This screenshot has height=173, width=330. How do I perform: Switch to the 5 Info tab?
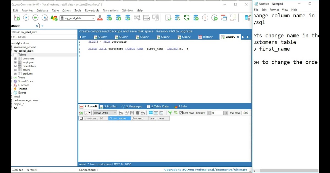(180, 107)
